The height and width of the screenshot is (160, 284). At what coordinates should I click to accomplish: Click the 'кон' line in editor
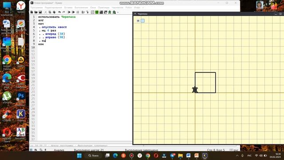(x=41, y=44)
